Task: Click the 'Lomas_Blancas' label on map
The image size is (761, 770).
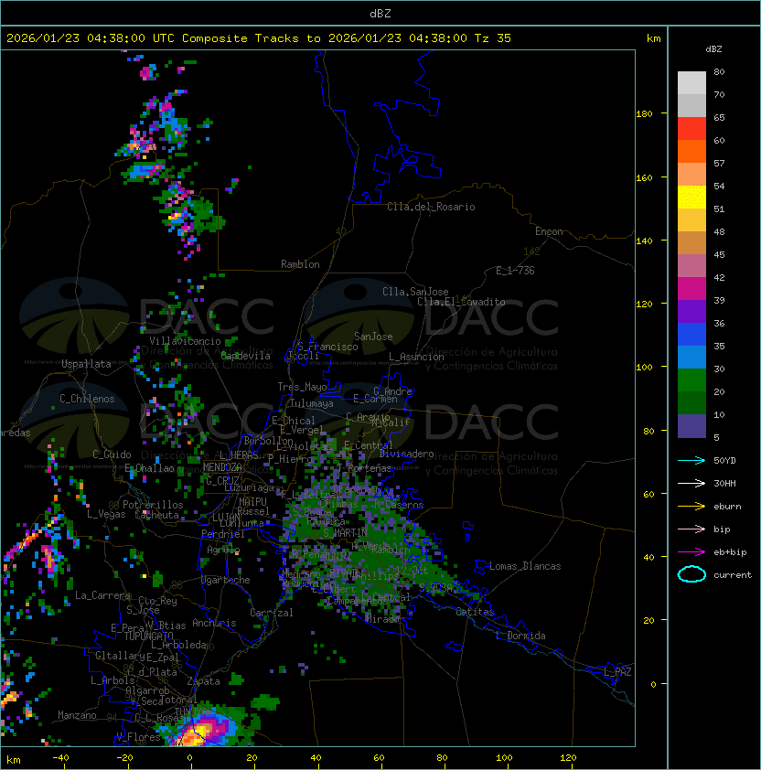Action: coord(525,566)
